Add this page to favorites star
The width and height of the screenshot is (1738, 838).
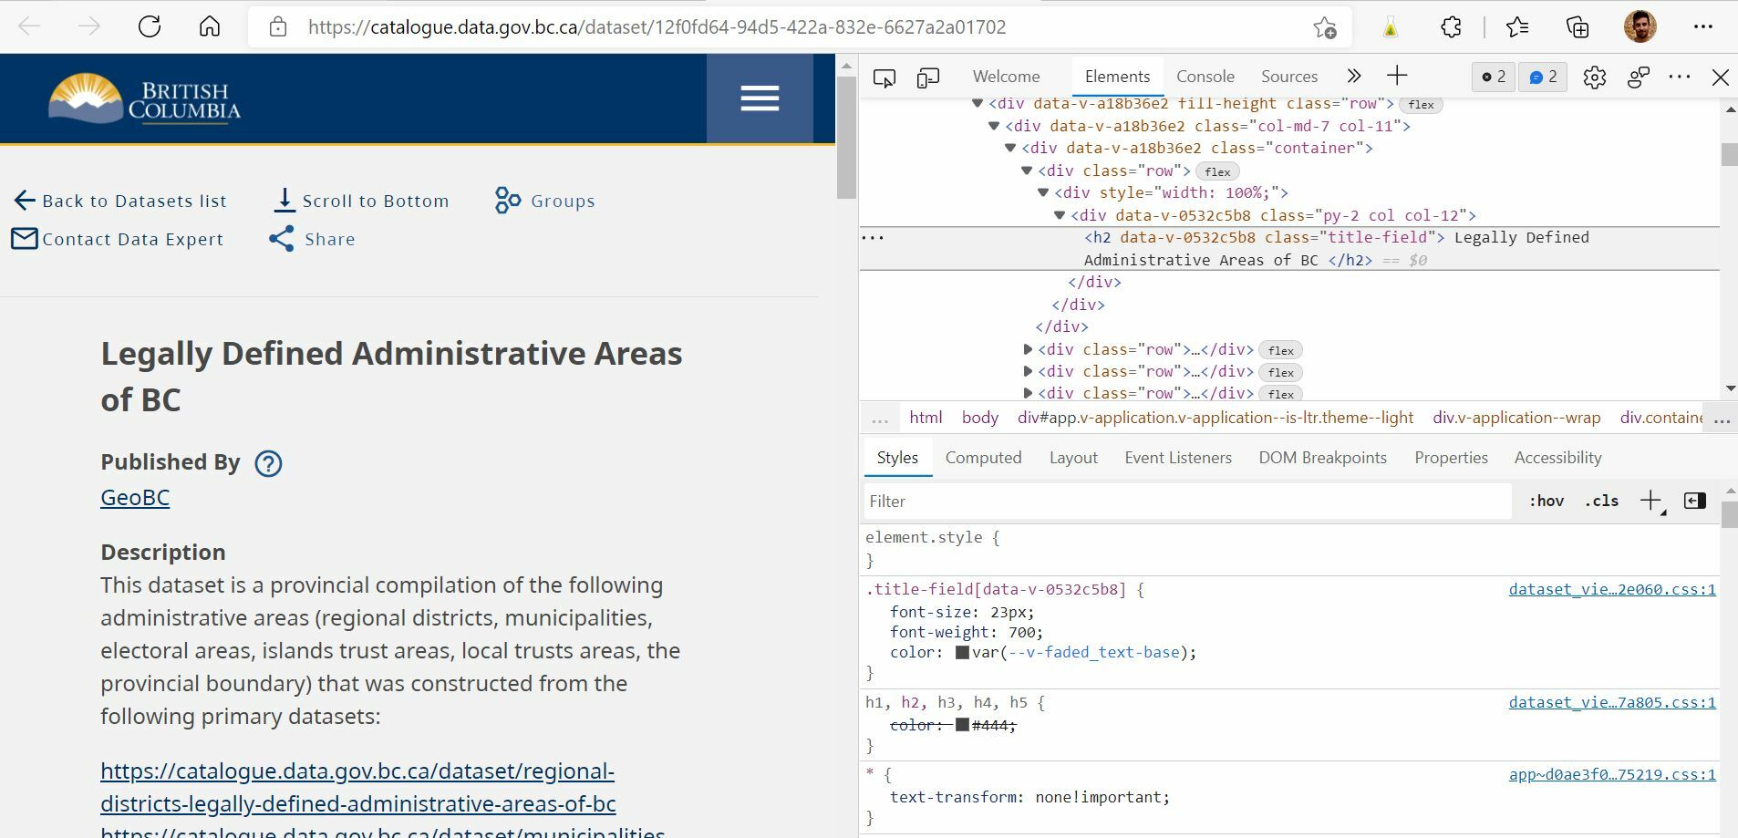(x=1325, y=27)
